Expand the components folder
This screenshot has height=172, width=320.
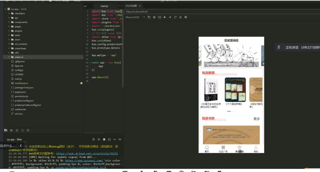point(21,22)
